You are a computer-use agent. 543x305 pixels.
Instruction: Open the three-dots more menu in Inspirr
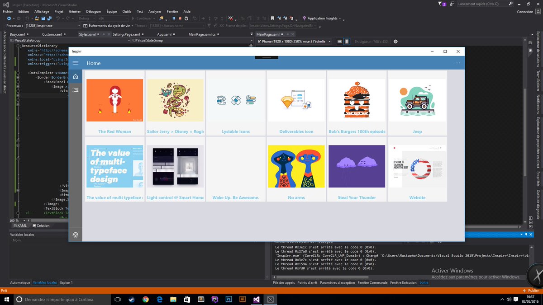click(458, 63)
